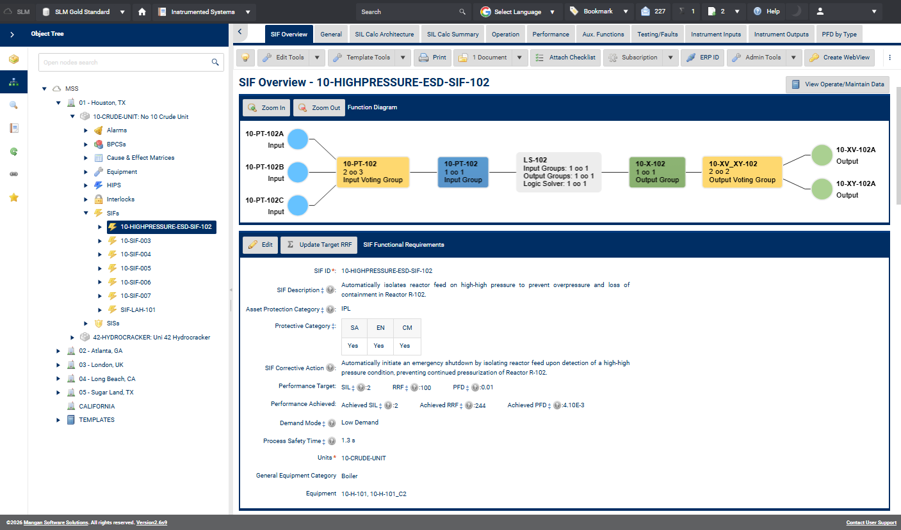This screenshot has height=530, width=901.
Task: Open the Edit Tools dropdown arrow
Action: (x=317, y=58)
